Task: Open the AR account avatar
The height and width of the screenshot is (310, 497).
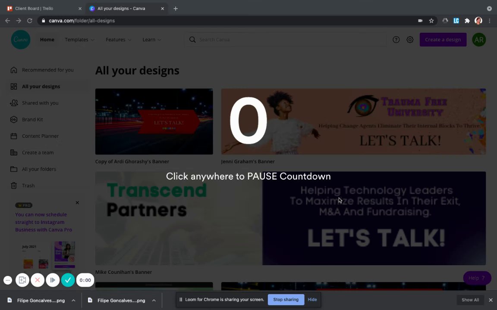Action: point(478,40)
